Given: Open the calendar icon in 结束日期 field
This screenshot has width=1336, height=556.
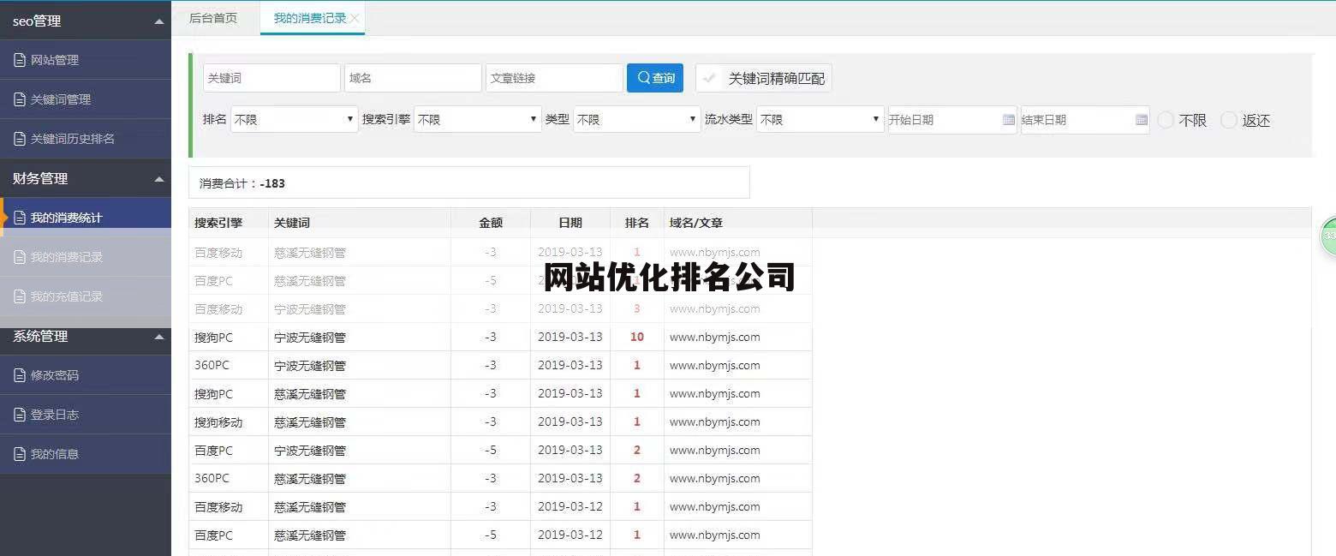Looking at the screenshot, I should 1142,120.
